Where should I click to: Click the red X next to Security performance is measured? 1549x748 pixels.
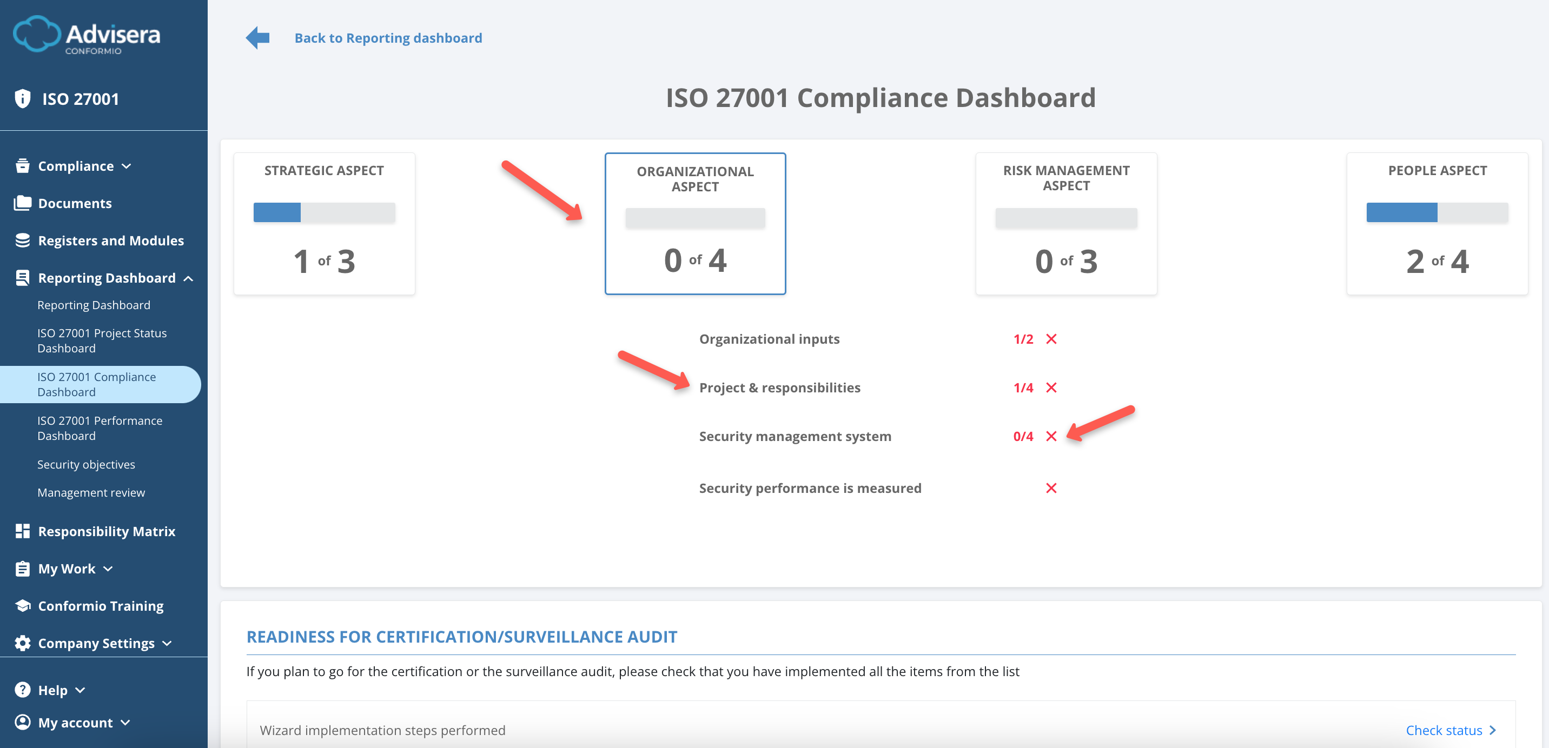coord(1052,488)
